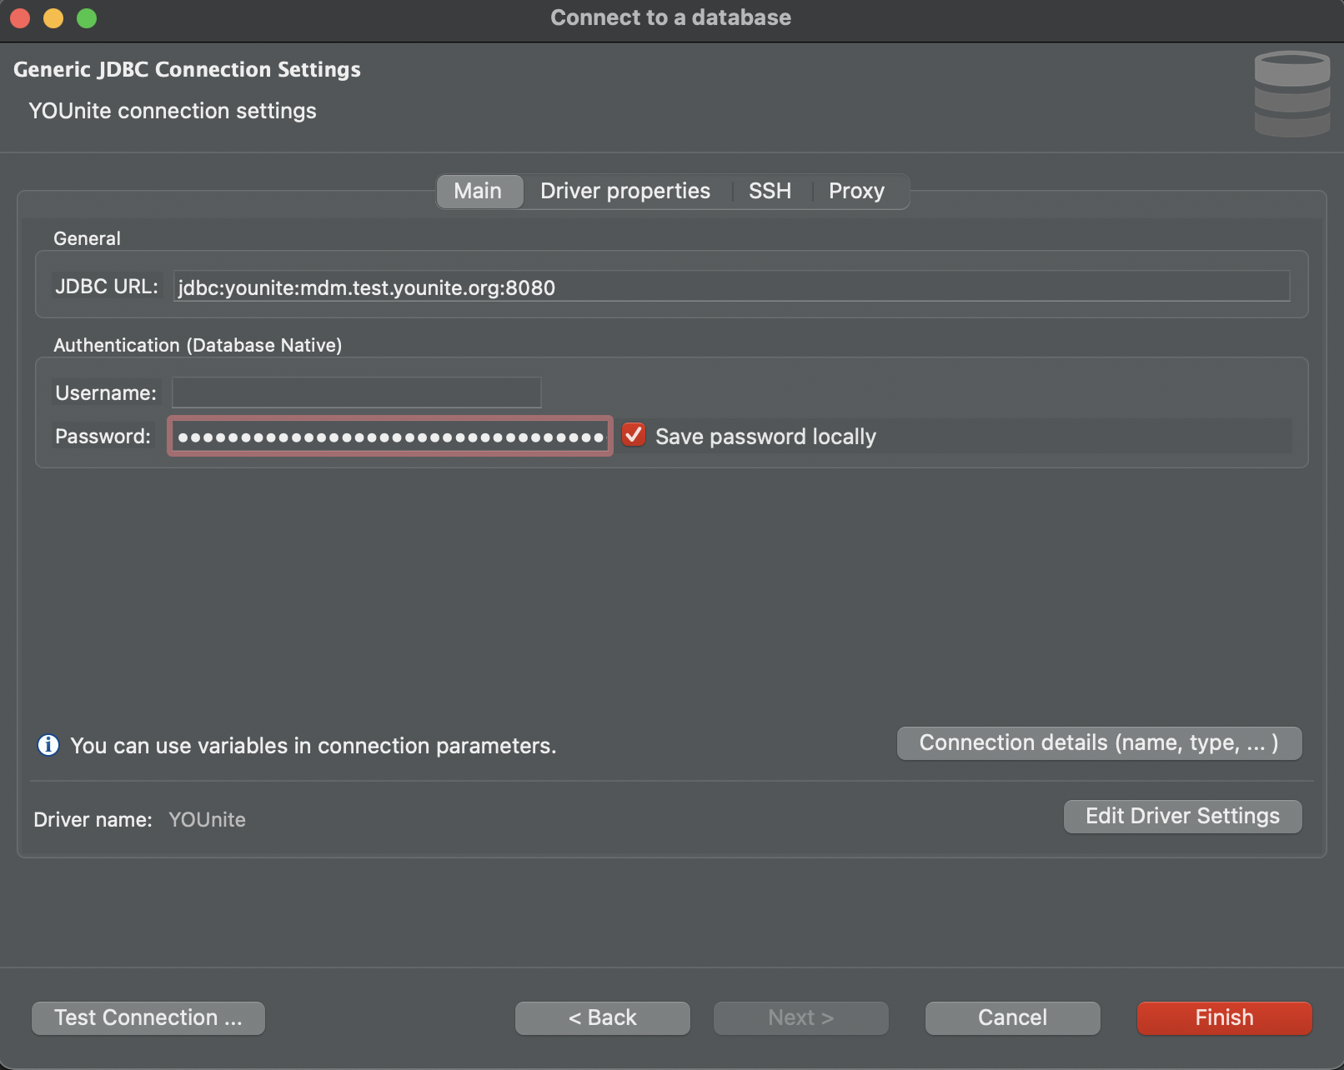The image size is (1344, 1070).
Task: Run Test Connection
Action: pyautogui.click(x=148, y=1017)
